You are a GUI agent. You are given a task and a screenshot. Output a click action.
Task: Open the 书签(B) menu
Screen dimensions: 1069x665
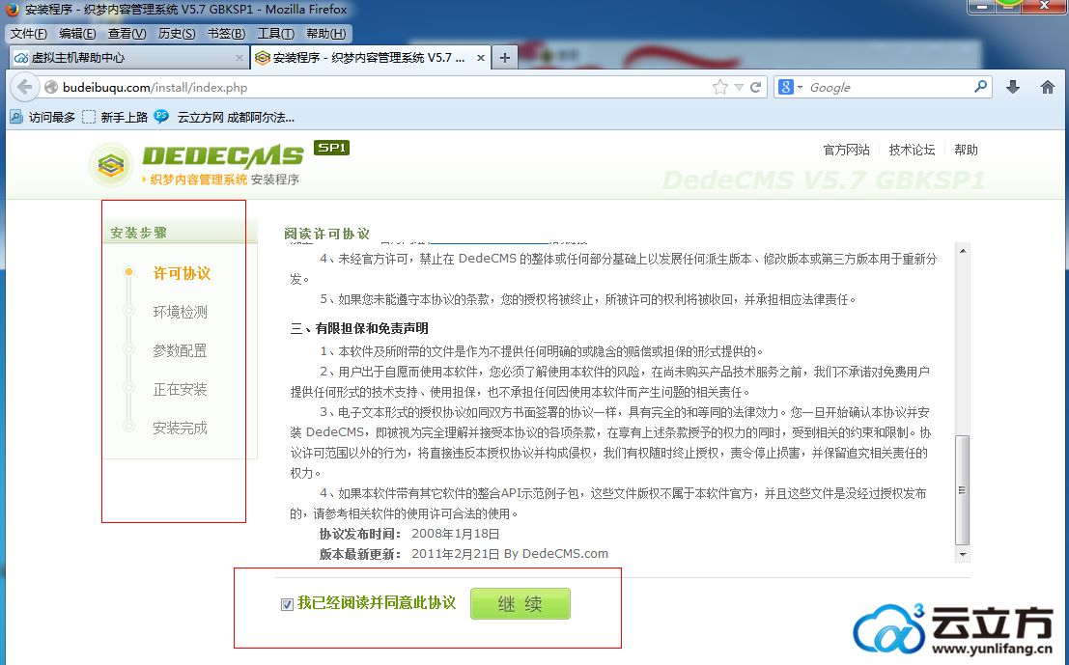point(226,34)
